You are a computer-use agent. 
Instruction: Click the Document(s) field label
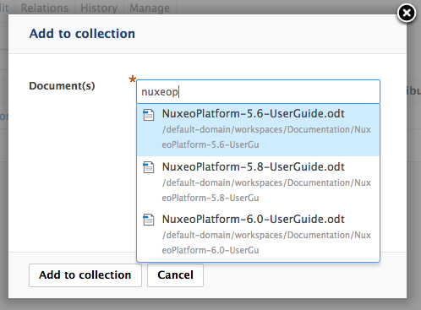[x=62, y=86]
